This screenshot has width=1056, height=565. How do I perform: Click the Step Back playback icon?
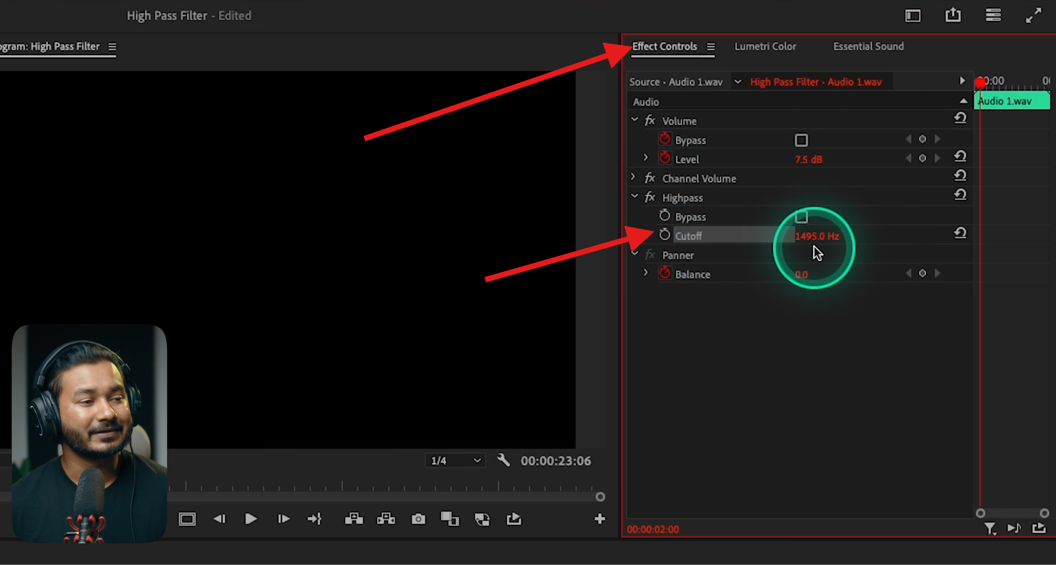[220, 519]
